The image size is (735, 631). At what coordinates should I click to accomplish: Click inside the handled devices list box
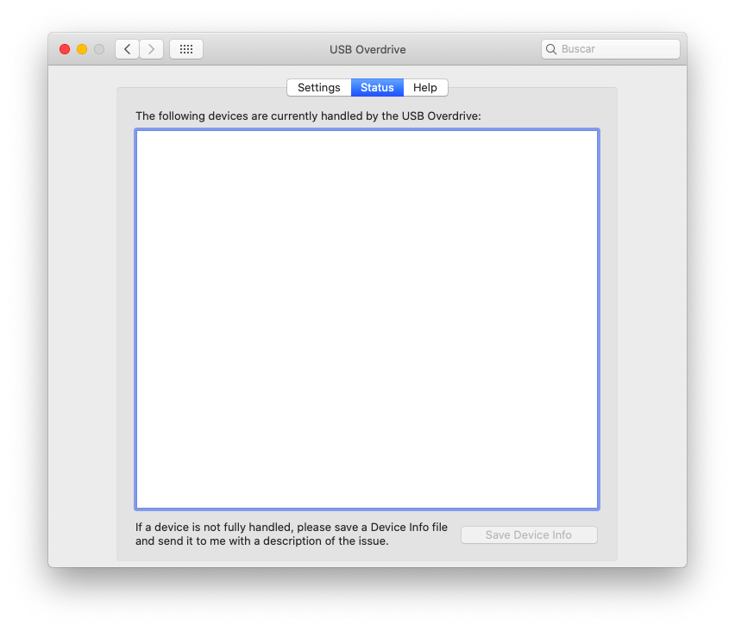pos(367,320)
